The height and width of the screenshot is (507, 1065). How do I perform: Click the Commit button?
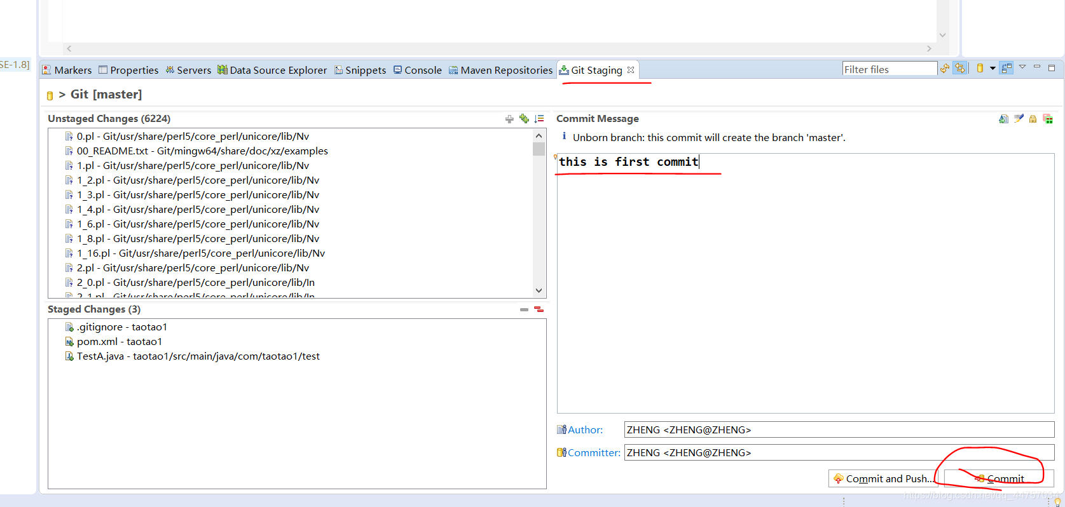point(999,478)
